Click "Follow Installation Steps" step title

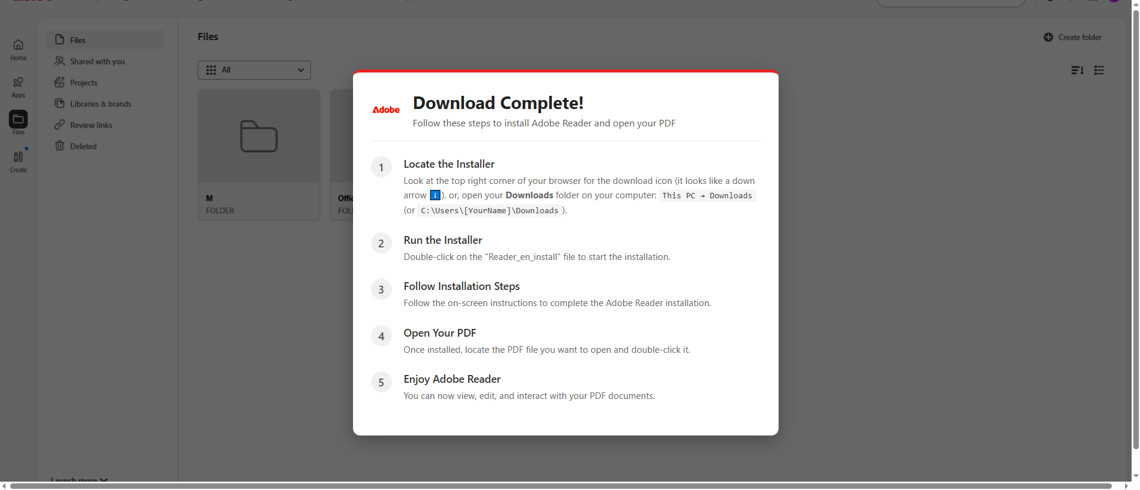tap(462, 286)
